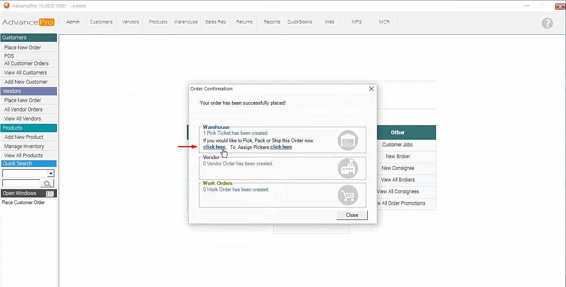
Task: Click the Warehouse building icon in dialog
Action: 348,141
